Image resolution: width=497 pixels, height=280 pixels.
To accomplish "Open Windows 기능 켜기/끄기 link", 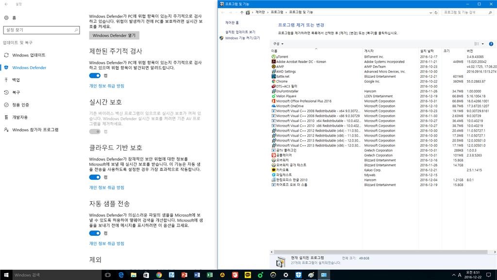I will click(242, 38).
